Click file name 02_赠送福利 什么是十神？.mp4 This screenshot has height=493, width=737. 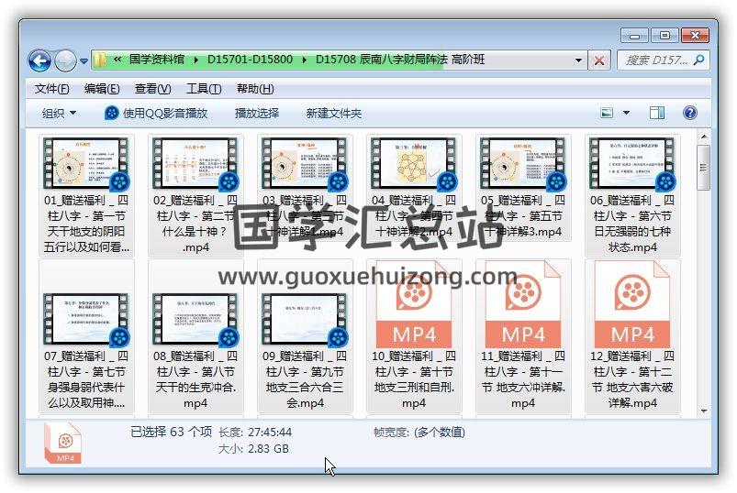tap(195, 224)
